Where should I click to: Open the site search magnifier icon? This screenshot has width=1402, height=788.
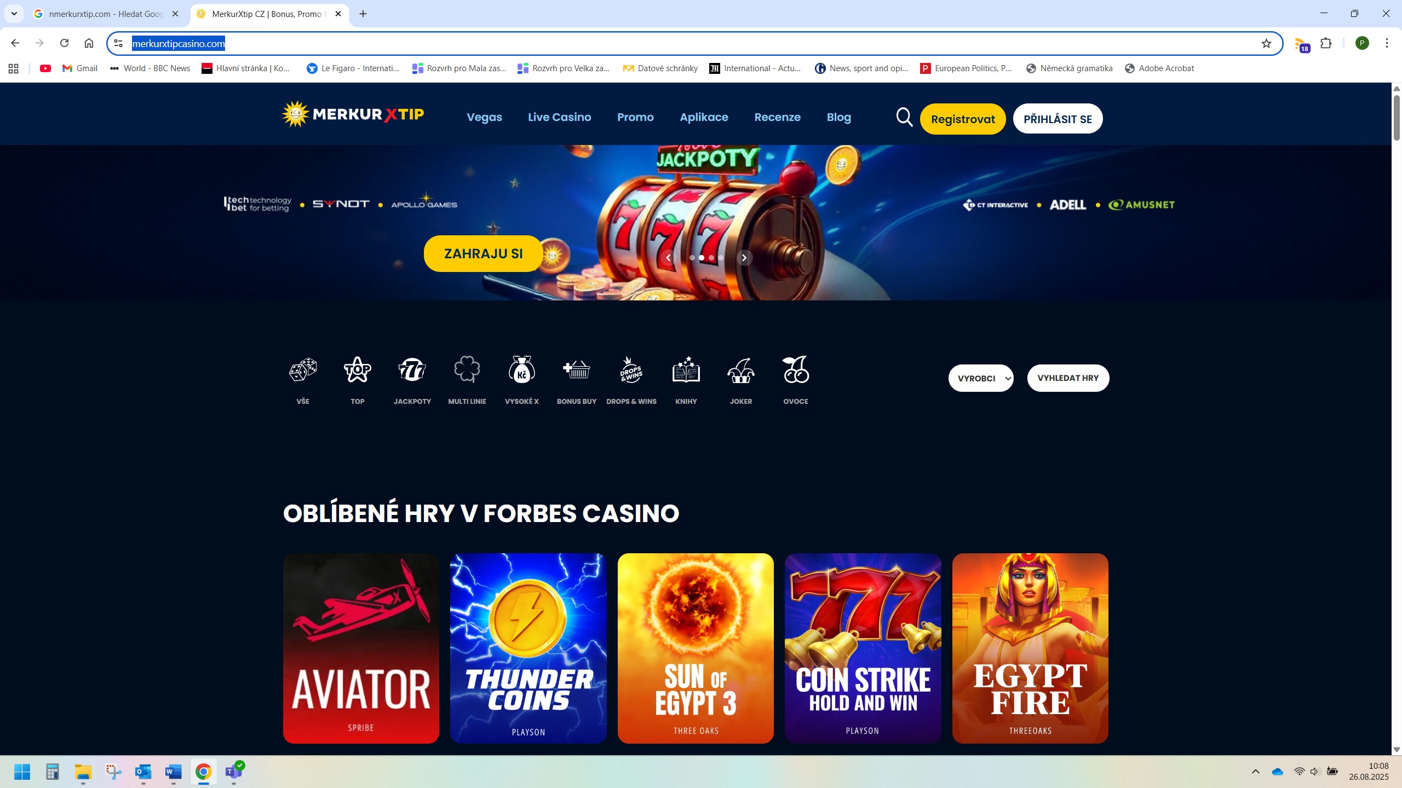pyautogui.click(x=904, y=117)
